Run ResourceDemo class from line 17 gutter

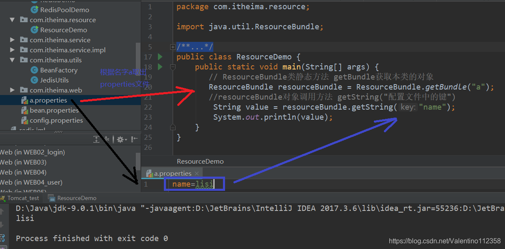[160, 57]
